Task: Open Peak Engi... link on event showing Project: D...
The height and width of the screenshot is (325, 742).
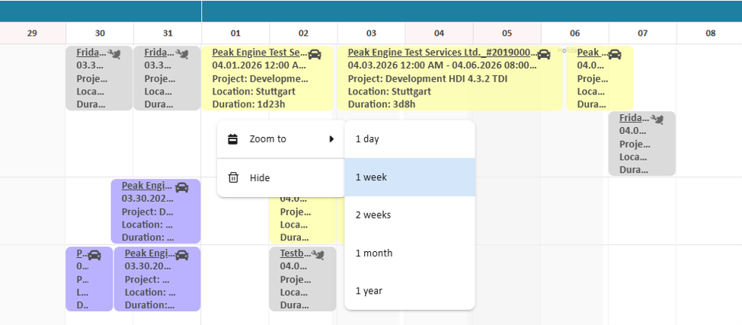Action: tap(149, 185)
